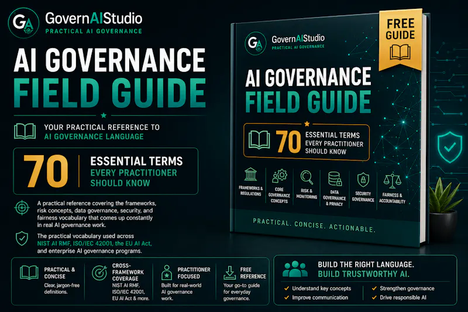Click the large green 'FIELD GUIDE' headline on the left
Screen dimensions: 468x312
click(x=109, y=93)
